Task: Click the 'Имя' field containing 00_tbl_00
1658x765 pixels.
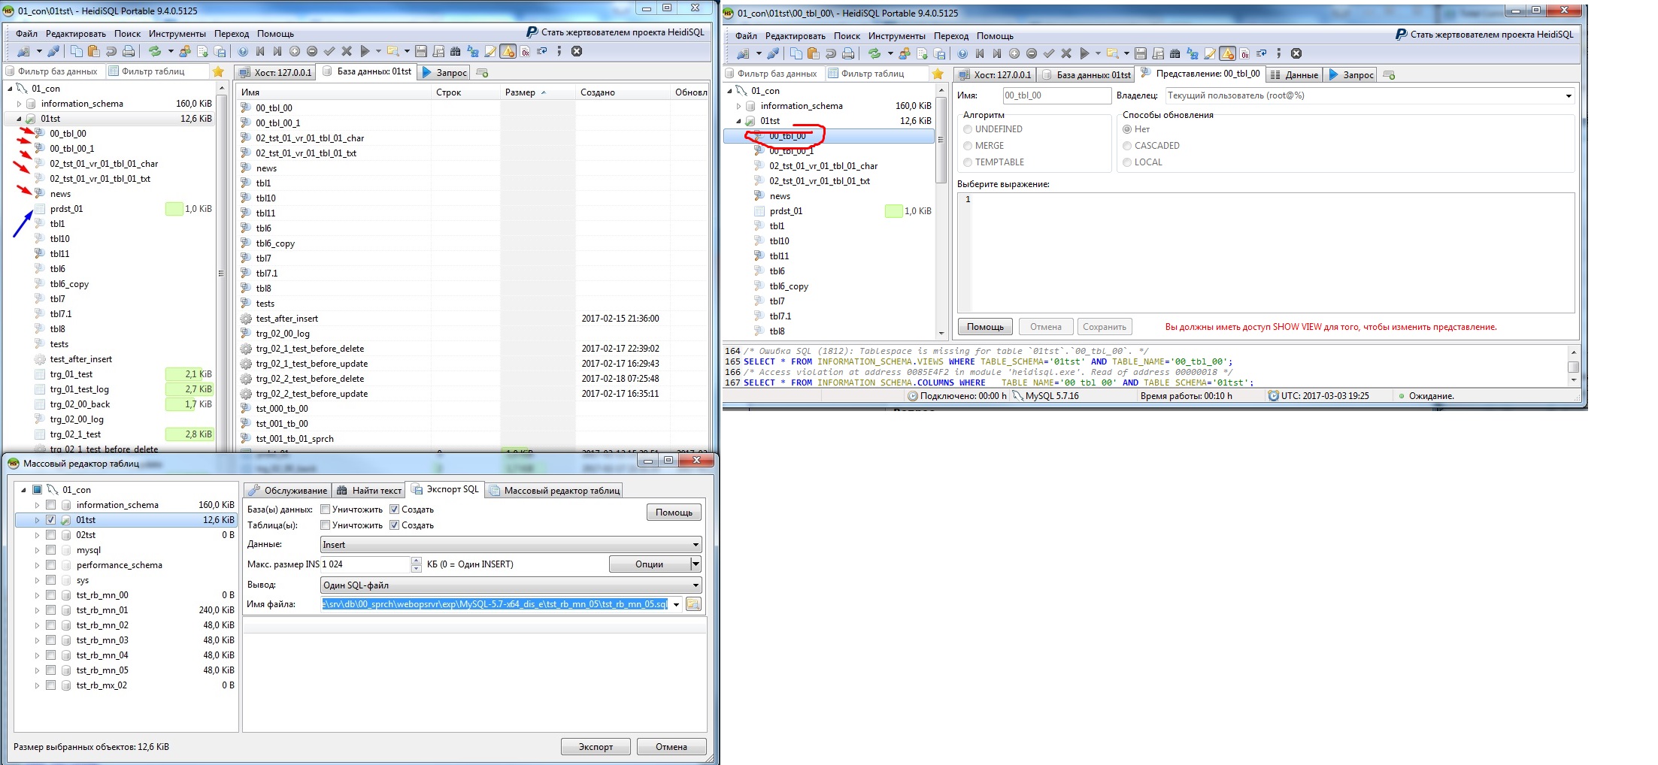Action: (1056, 95)
